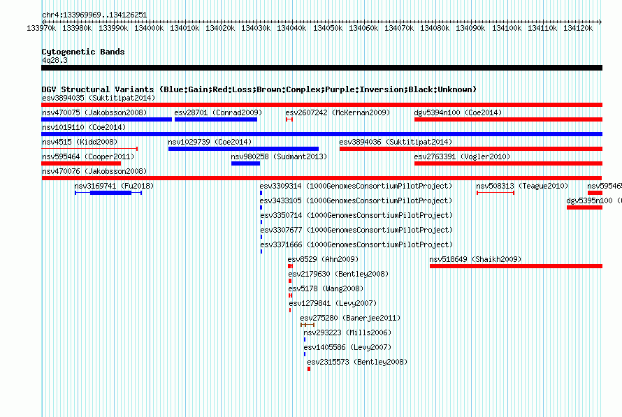The image size is (622, 417).
Task: Select nsv508313 (Teague2010) variant label
Action: pos(522,186)
